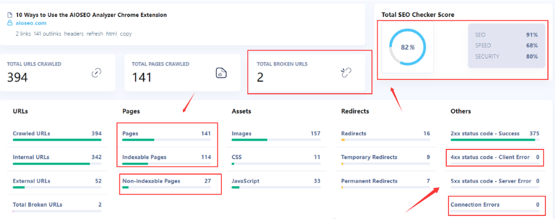Select the Indexable Pages row
The image size is (555, 219).
(166, 159)
